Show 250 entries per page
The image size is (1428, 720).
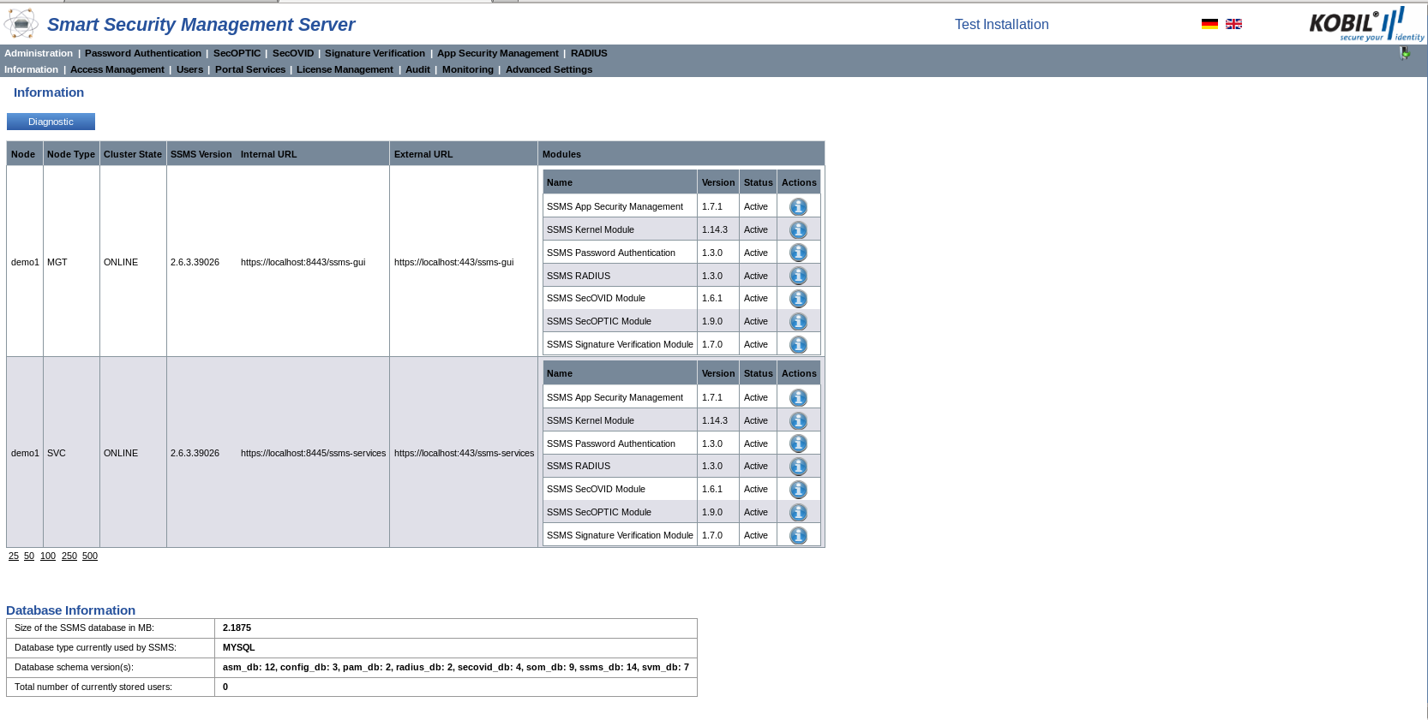(69, 556)
